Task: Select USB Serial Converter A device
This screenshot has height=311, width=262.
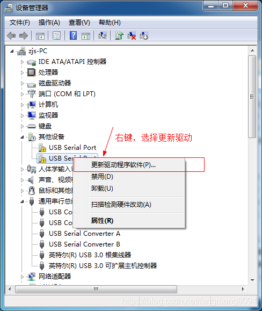Action: (84, 234)
